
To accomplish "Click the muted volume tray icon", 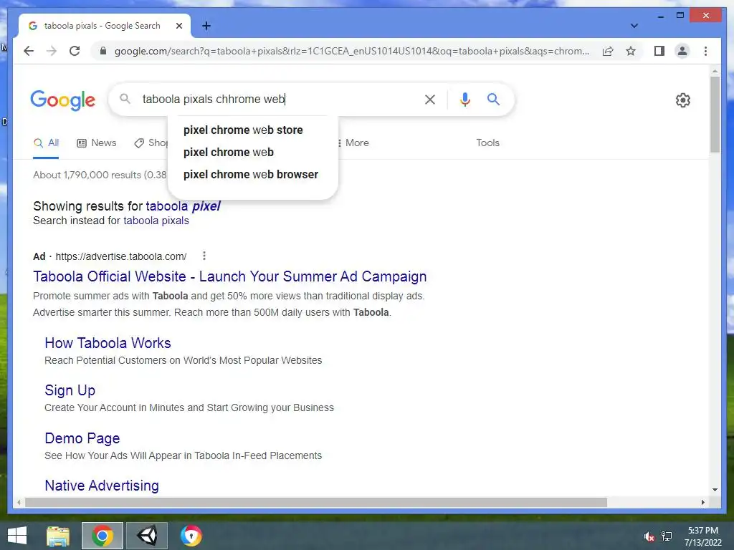I will (648, 536).
